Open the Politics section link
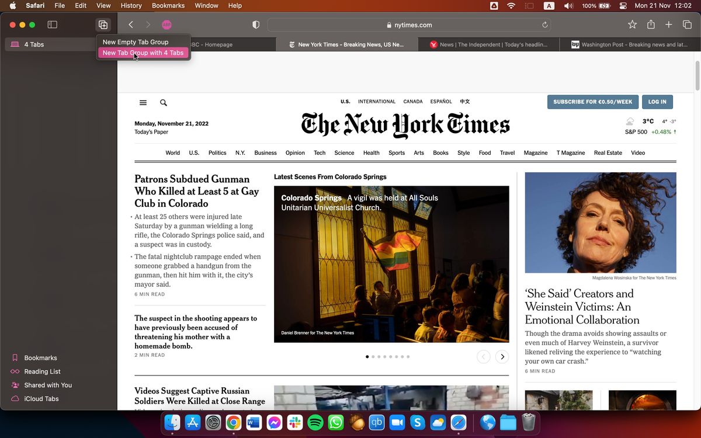This screenshot has height=438, width=701. click(217, 152)
